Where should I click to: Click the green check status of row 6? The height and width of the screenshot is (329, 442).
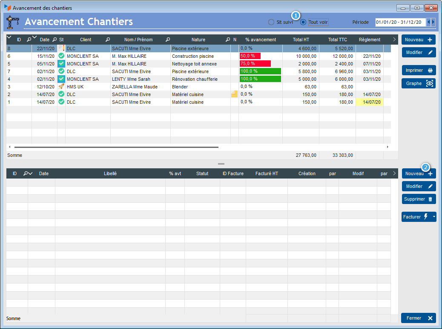point(61,56)
